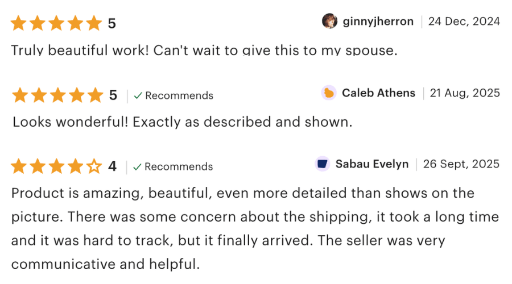512x284 pixels.
Task: Click the first star of Sabau Evelyn's rating
Action: pyautogui.click(x=19, y=166)
